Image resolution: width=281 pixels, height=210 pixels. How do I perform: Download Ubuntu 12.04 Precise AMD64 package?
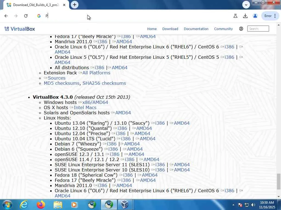142,133
